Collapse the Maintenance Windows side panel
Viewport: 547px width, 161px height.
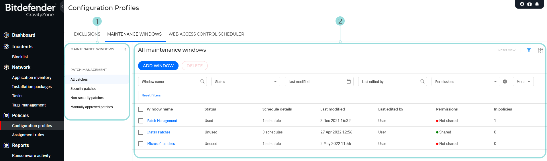click(x=125, y=49)
